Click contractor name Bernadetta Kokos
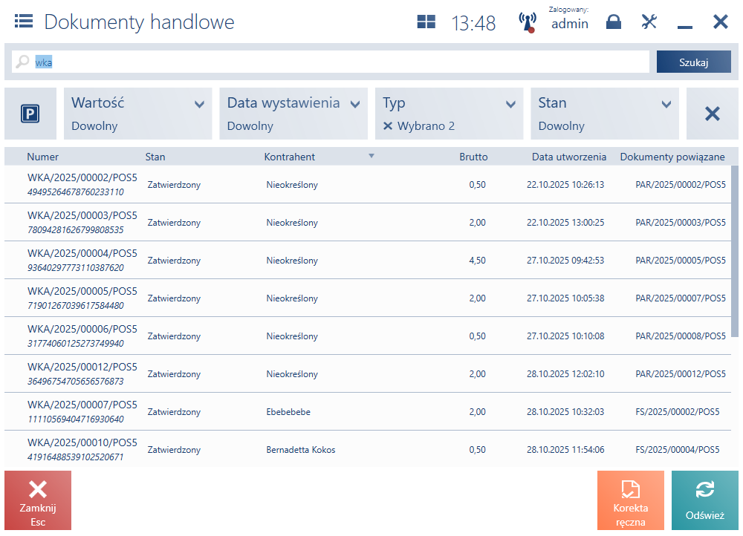The width and height of the screenshot is (743, 536). click(x=300, y=450)
